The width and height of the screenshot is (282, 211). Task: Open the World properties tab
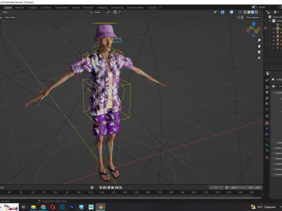tap(267, 109)
